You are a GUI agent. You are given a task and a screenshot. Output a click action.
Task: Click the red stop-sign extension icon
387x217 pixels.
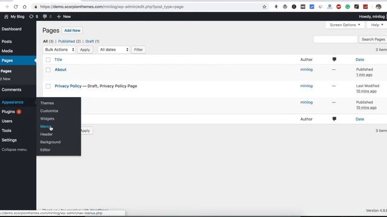tap(339, 7)
